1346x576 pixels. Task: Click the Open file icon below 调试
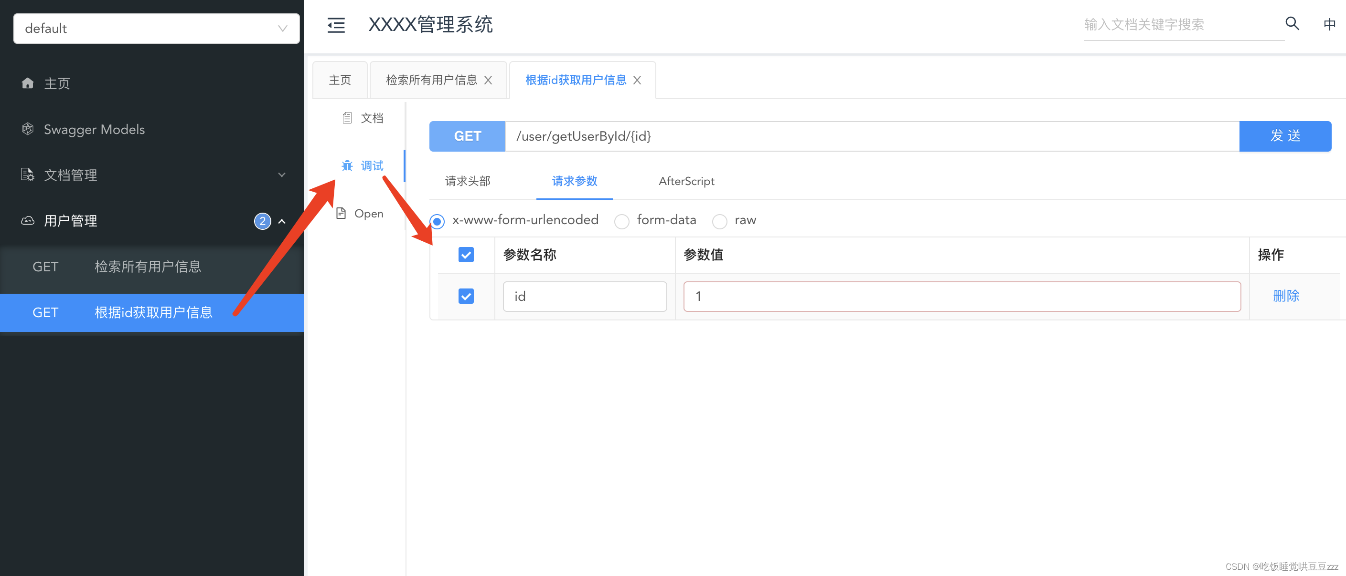341,213
